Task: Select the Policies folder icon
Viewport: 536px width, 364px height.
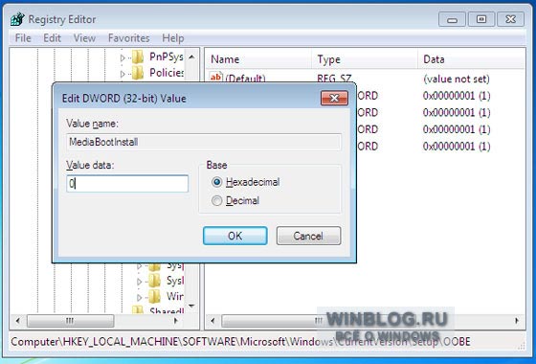Action: pyautogui.click(x=138, y=73)
